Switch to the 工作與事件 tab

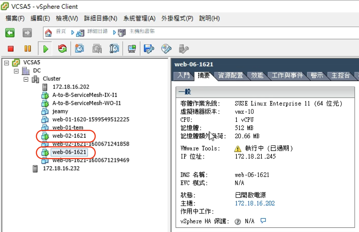coord(287,76)
